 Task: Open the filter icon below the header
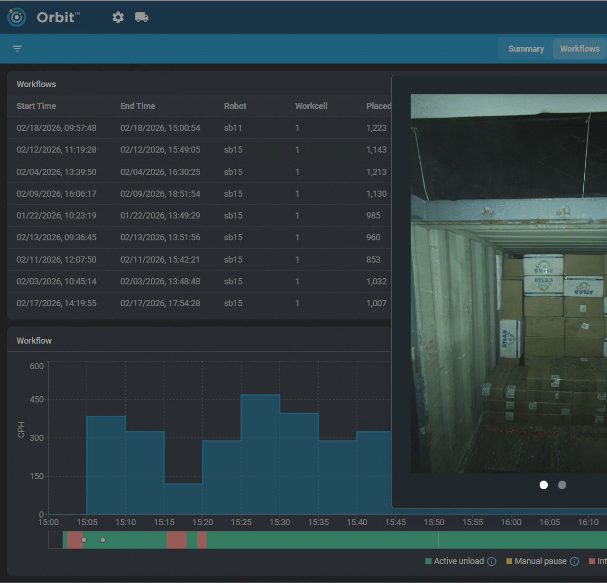tap(17, 48)
